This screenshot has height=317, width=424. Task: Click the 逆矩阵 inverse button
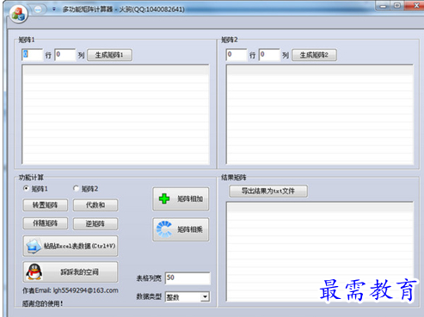click(95, 223)
